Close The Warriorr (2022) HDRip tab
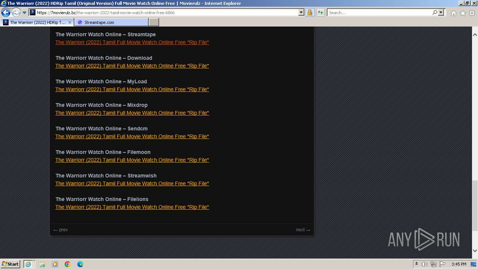 coord(70,22)
